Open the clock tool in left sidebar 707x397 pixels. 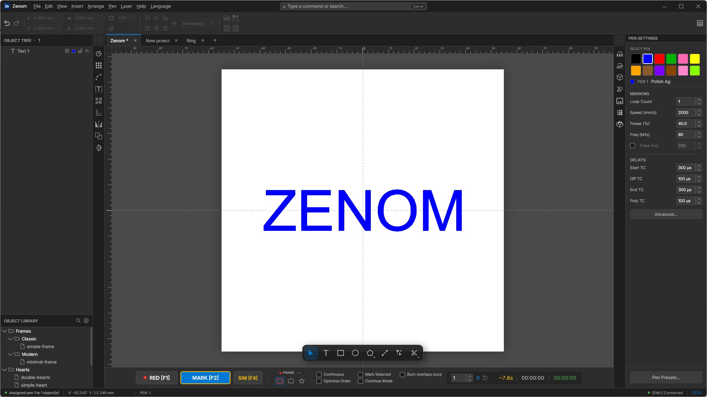[x=99, y=54]
